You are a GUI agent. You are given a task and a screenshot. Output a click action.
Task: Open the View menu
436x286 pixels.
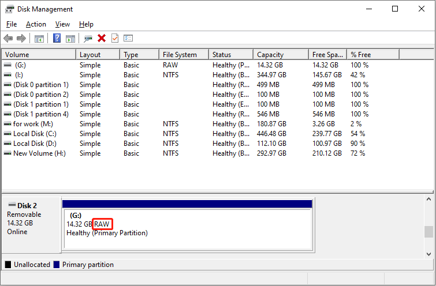click(x=62, y=24)
